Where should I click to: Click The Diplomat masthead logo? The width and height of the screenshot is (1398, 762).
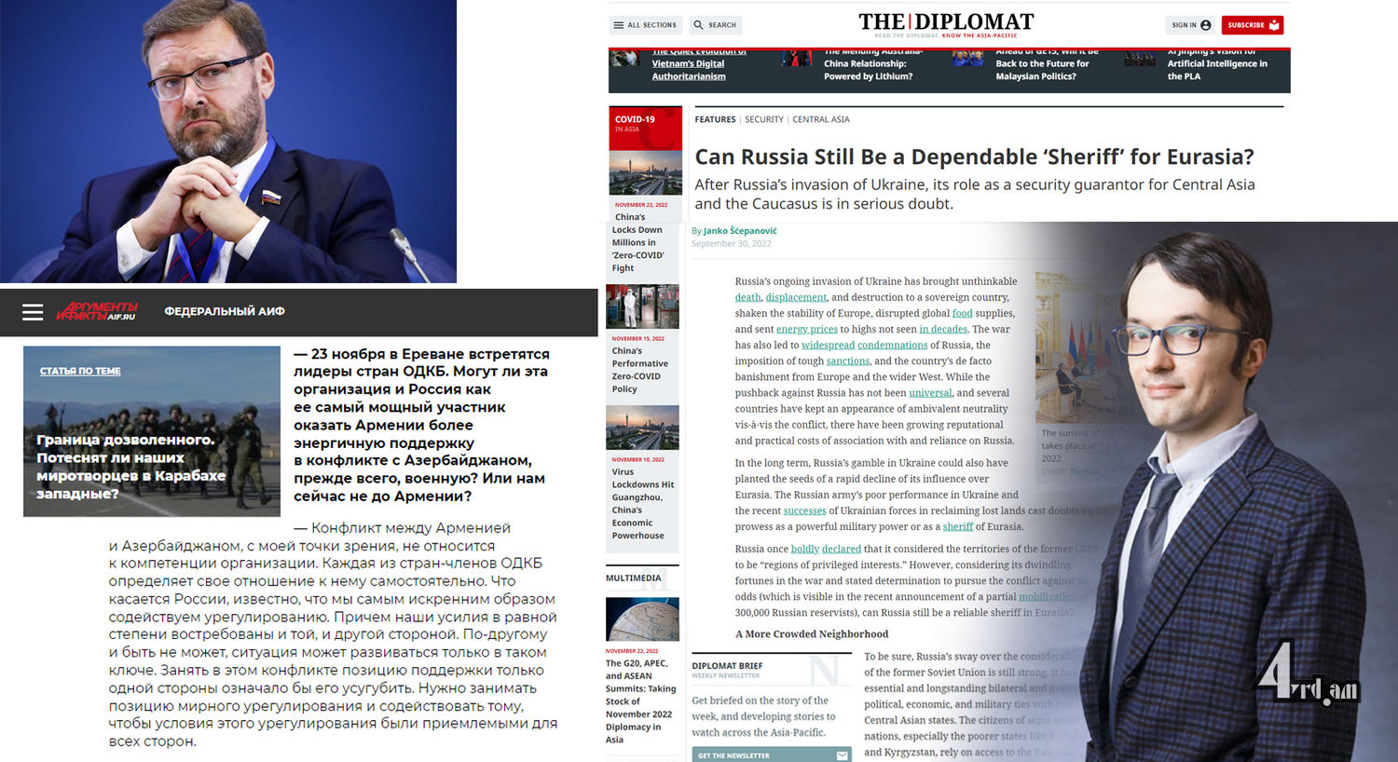946,22
